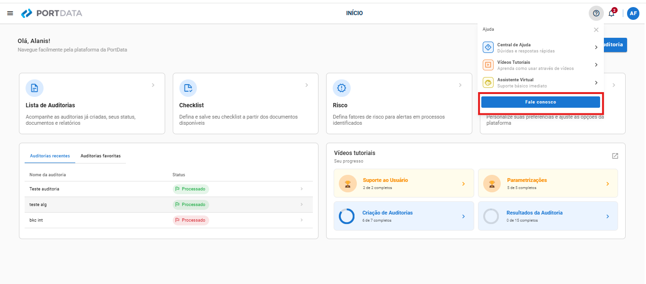Click the Checklist file icon
Image resolution: width=646 pixels, height=284 pixels.
click(188, 88)
